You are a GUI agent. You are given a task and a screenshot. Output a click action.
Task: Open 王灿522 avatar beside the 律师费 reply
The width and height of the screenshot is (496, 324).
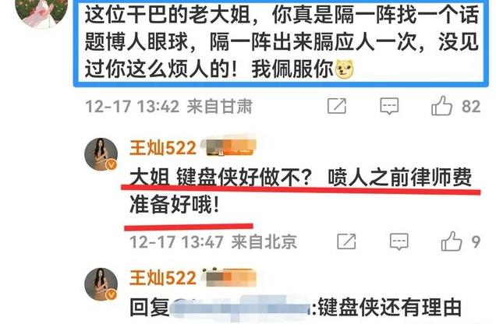click(x=101, y=154)
